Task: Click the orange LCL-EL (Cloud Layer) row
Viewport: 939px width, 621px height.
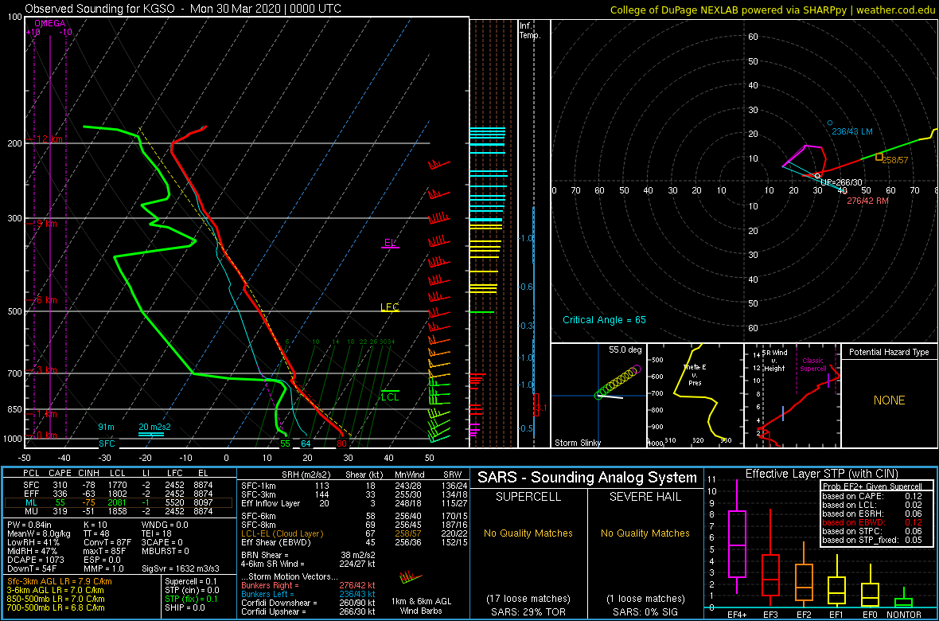Action: (x=355, y=533)
